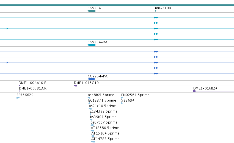234x143 pixels.
Task: Click the bs21c10.5prime label
Action: pos(102,106)
